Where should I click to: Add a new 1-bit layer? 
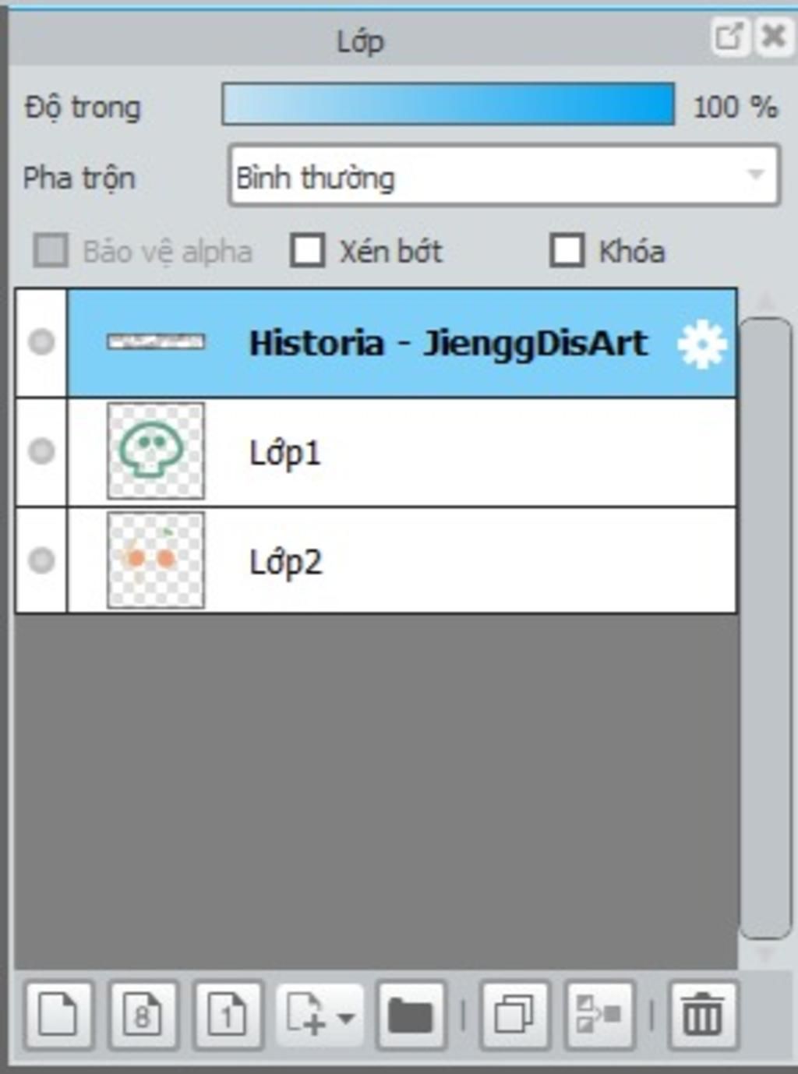228,1015
